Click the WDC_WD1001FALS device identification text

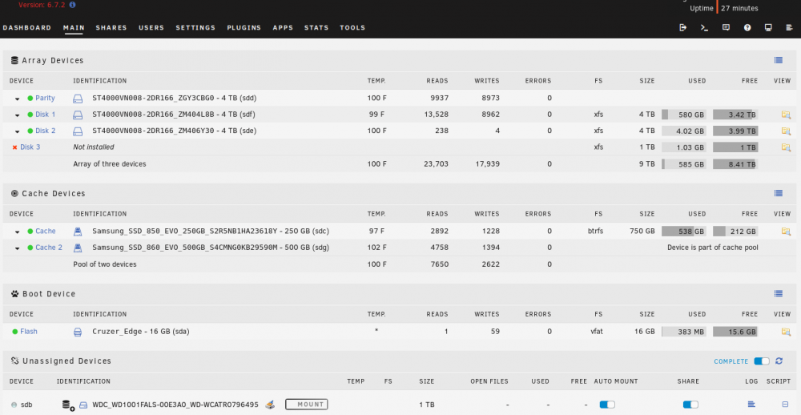tap(175, 405)
